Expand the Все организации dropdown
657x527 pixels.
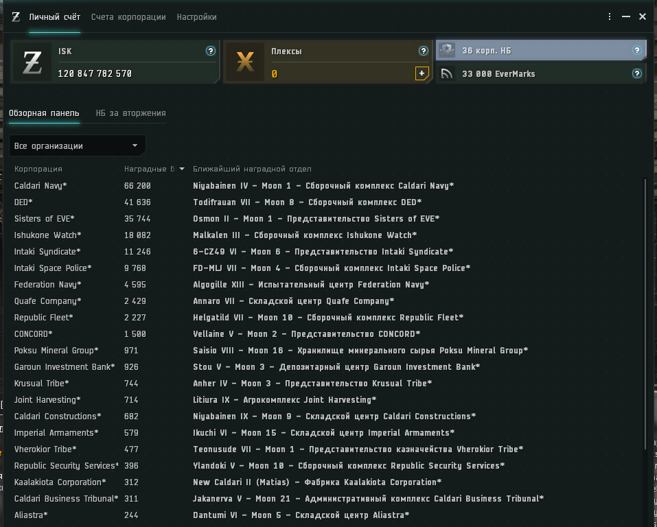click(x=77, y=145)
